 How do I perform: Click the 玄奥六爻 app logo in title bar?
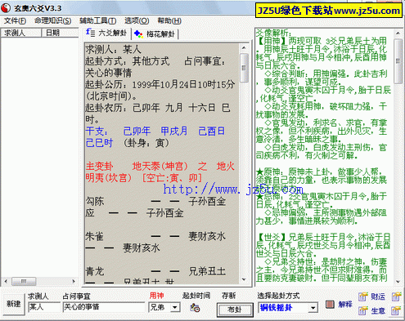pos(6,8)
